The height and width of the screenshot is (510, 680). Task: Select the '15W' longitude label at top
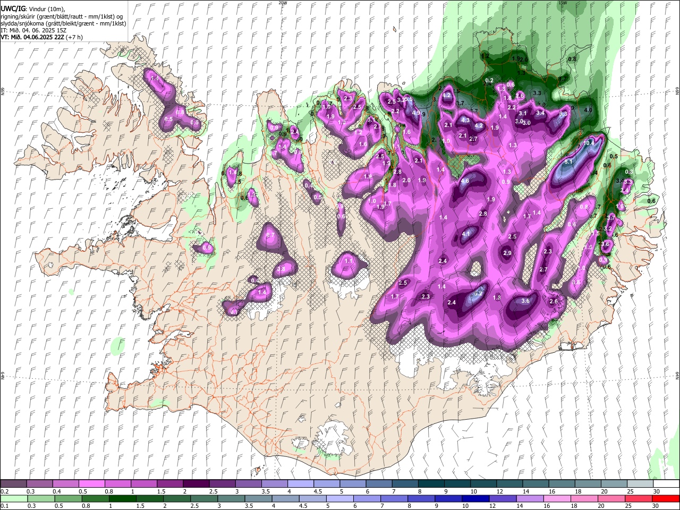tap(563, 3)
